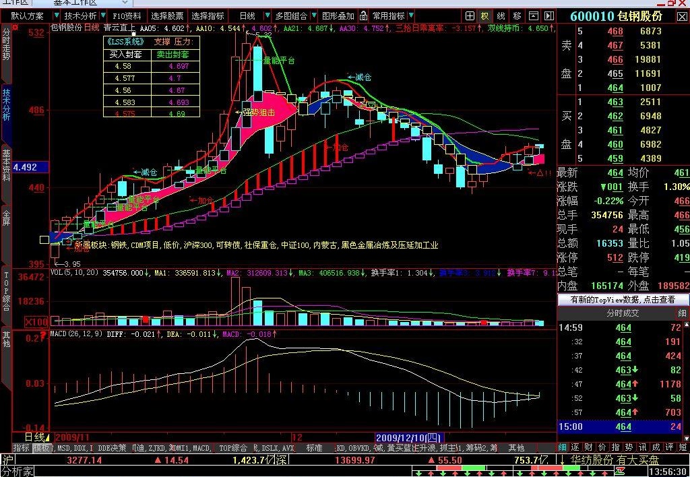Select the 价 tab in the right panel bottom row
The height and width of the screenshot is (477, 690).
602,447
